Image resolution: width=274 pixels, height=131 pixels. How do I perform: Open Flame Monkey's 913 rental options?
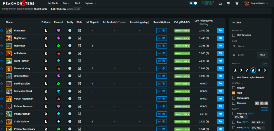click(162, 69)
